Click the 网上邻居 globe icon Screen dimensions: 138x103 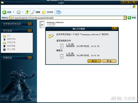click(x=4, y=49)
